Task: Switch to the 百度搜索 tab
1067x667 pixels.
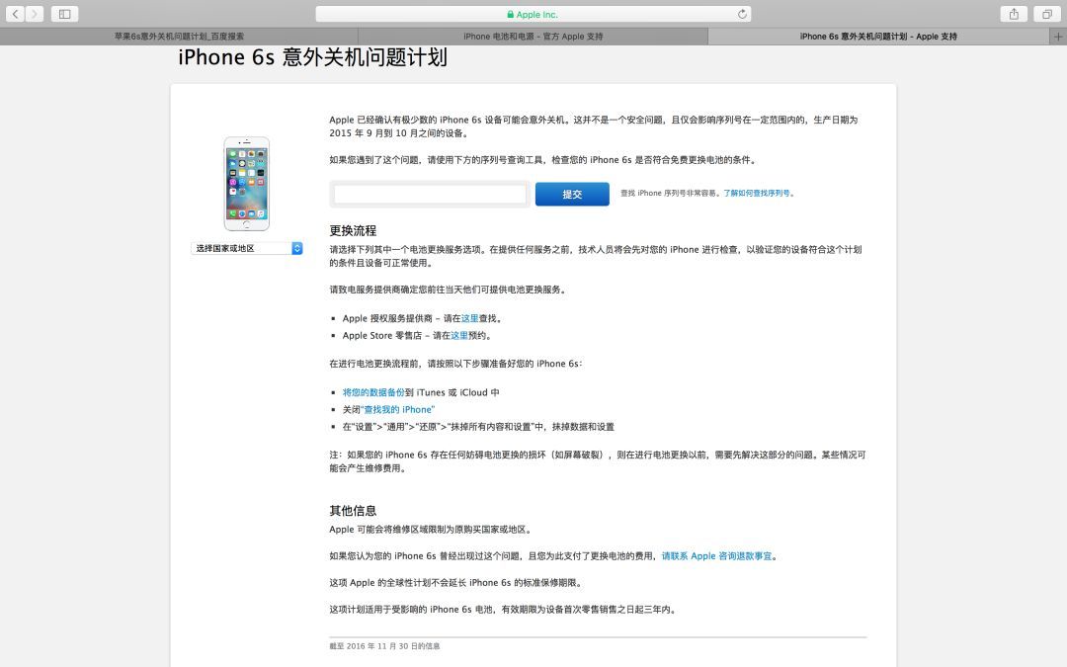Action: point(179,37)
